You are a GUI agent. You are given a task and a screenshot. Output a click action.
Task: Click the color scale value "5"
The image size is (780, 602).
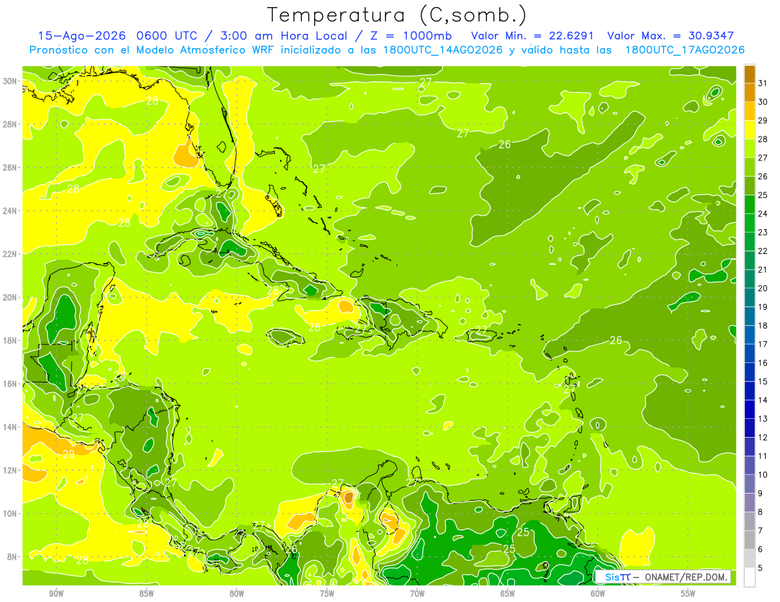click(x=760, y=568)
